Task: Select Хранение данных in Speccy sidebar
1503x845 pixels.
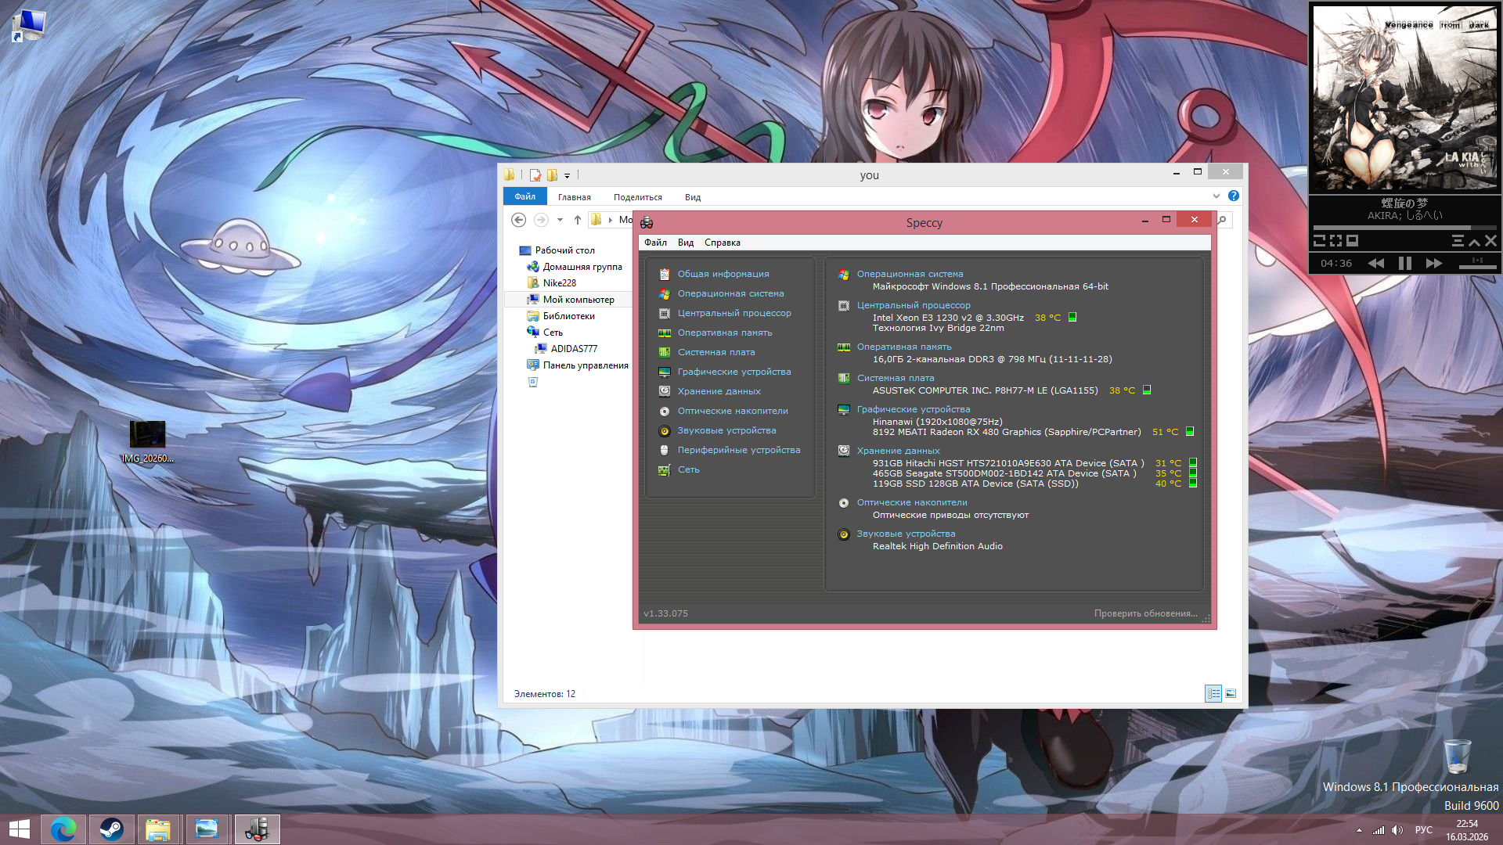Action: click(719, 391)
